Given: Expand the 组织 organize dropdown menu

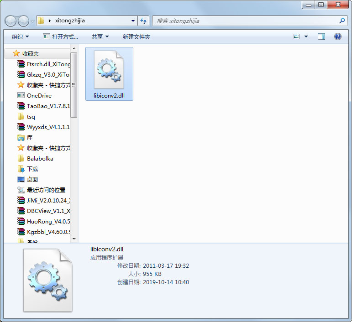Looking at the screenshot, I should click(x=20, y=36).
